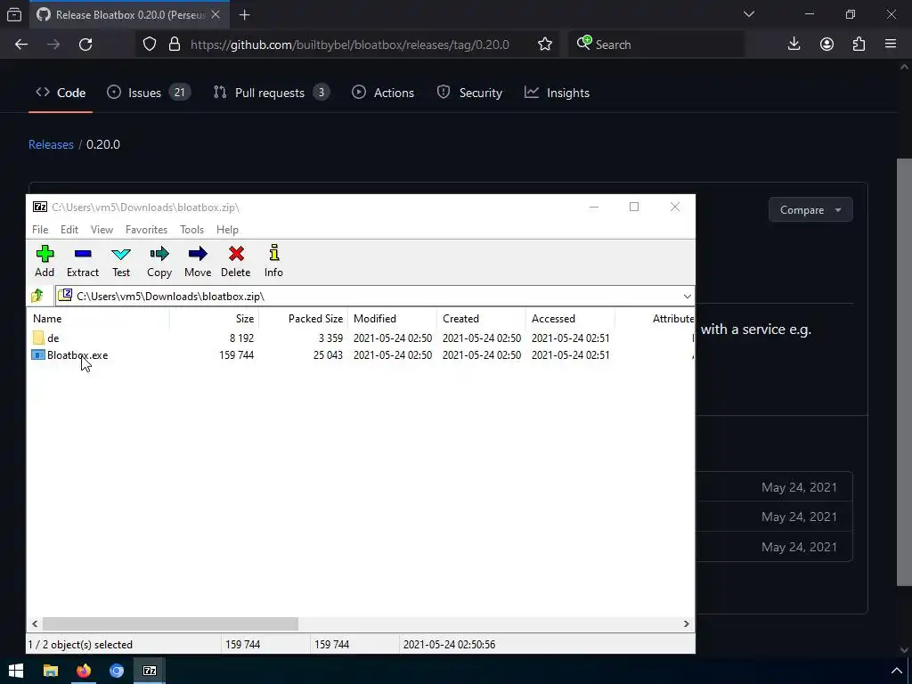Follow the Releases breadcrumb link
912x684 pixels.
click(51, 144)
